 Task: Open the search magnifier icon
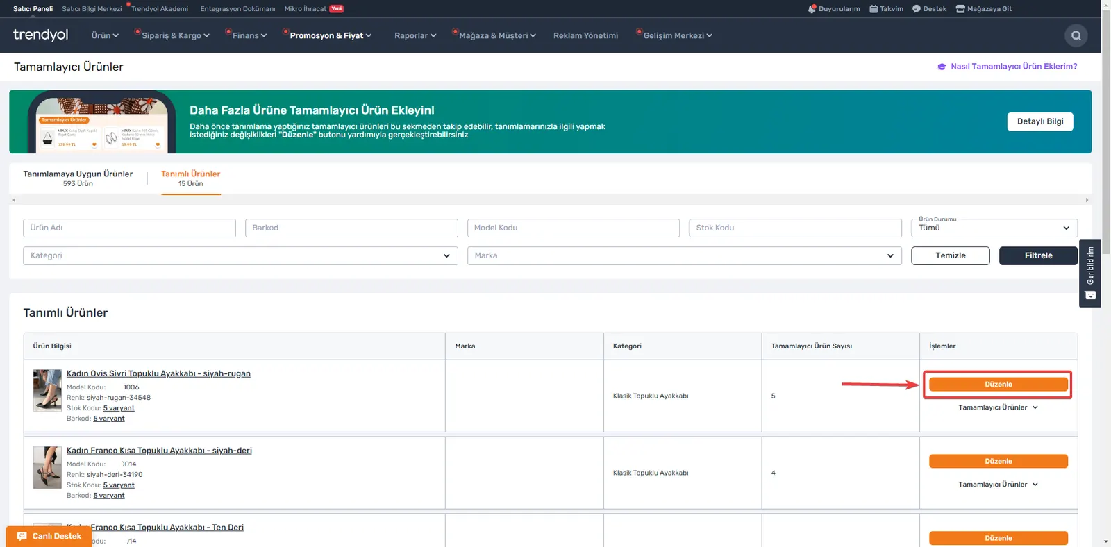(1076, 35)
